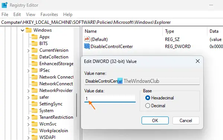This screenshot has width=223, height=140.
Task: Click the (Default) string value icon
Action: pyautogui.click(x=87, y=39)
